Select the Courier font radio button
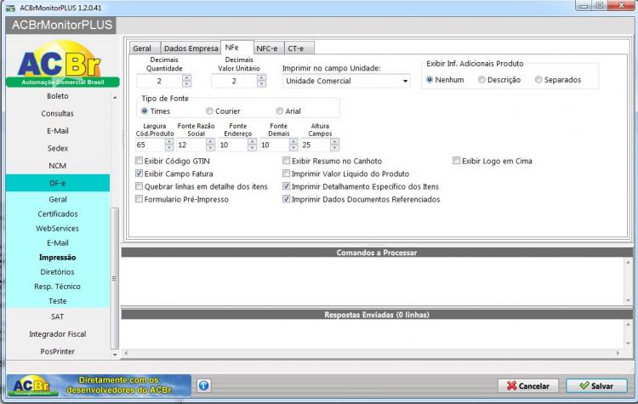The width and height of the screenshot is (638, 404). pos(209,111)
